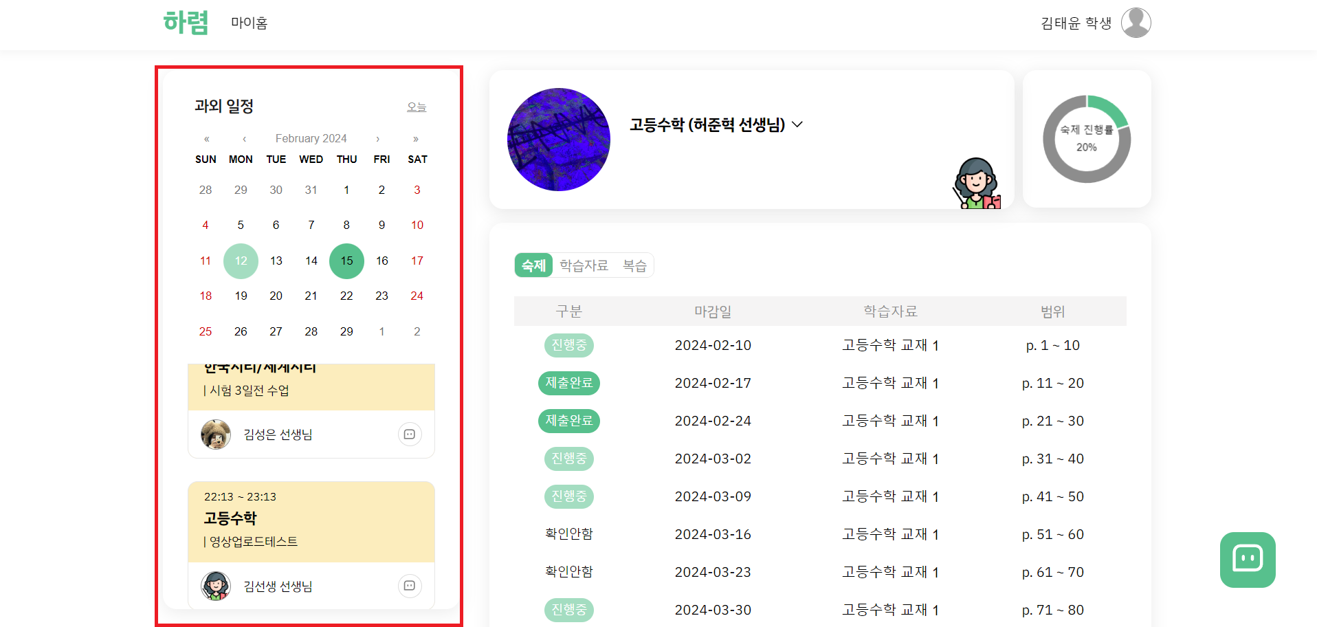Open the February 2024 month selector
1317x627 pixels.
[311, 139]
